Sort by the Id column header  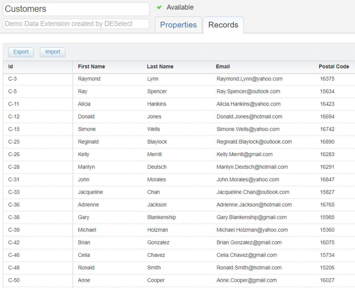tap(10, 66)
